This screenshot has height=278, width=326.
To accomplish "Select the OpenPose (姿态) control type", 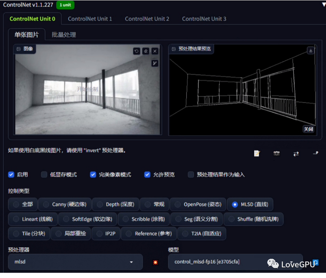I will pos(198,204).
